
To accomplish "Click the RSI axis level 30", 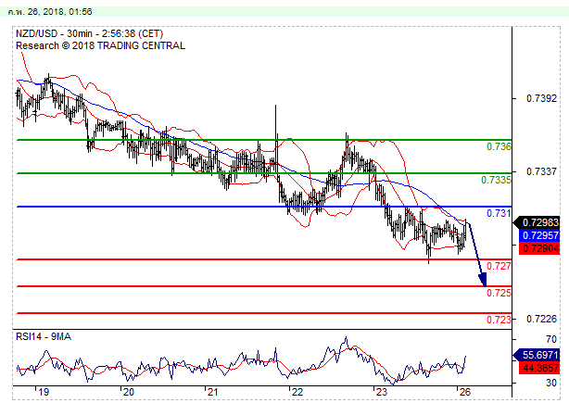I will tap(550, 383).
